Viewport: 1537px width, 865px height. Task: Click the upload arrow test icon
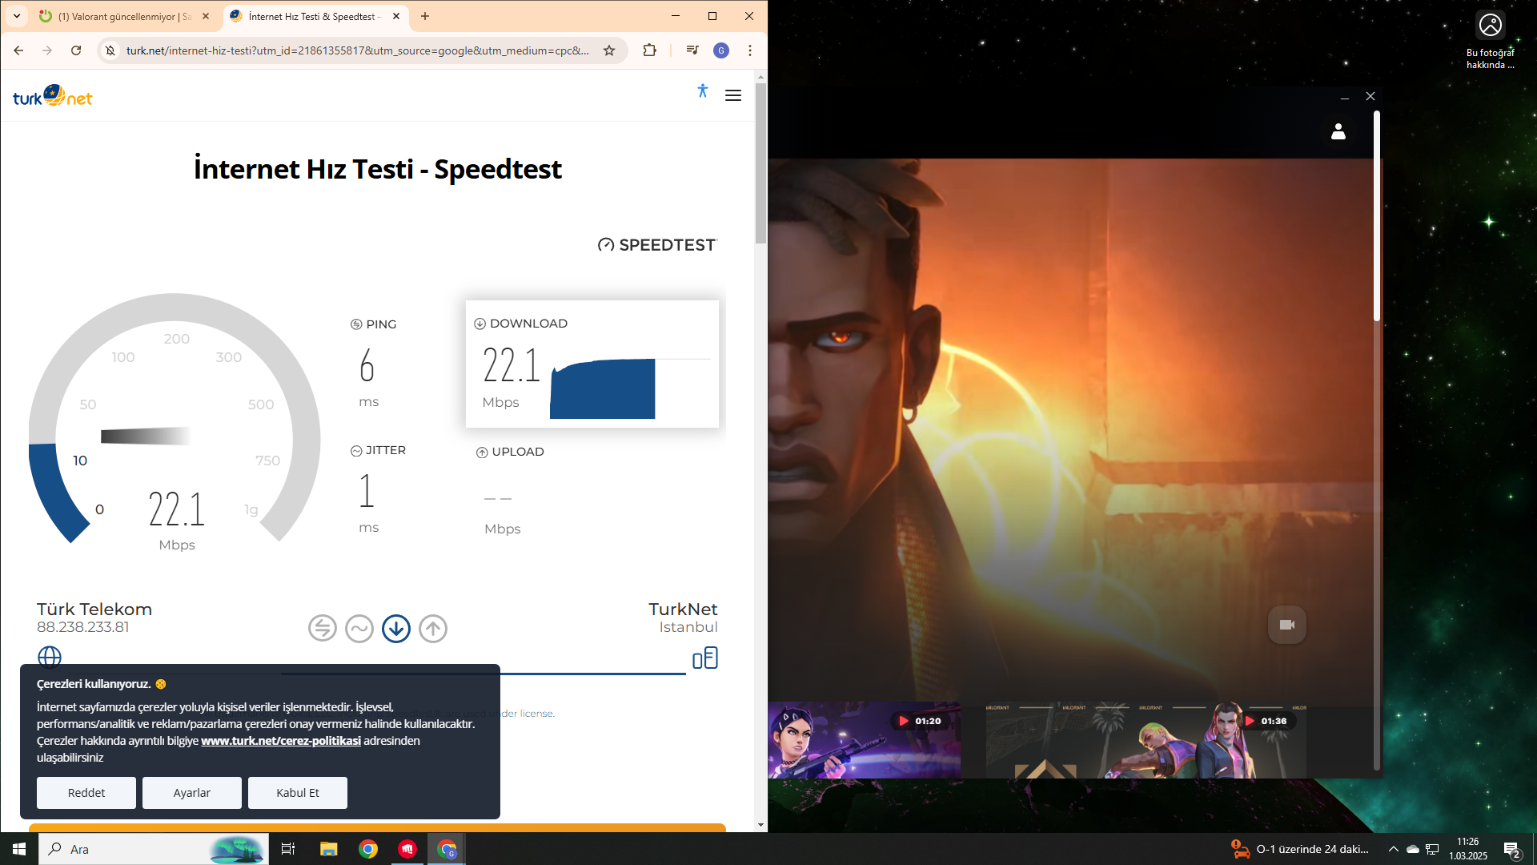pos(433,629)
